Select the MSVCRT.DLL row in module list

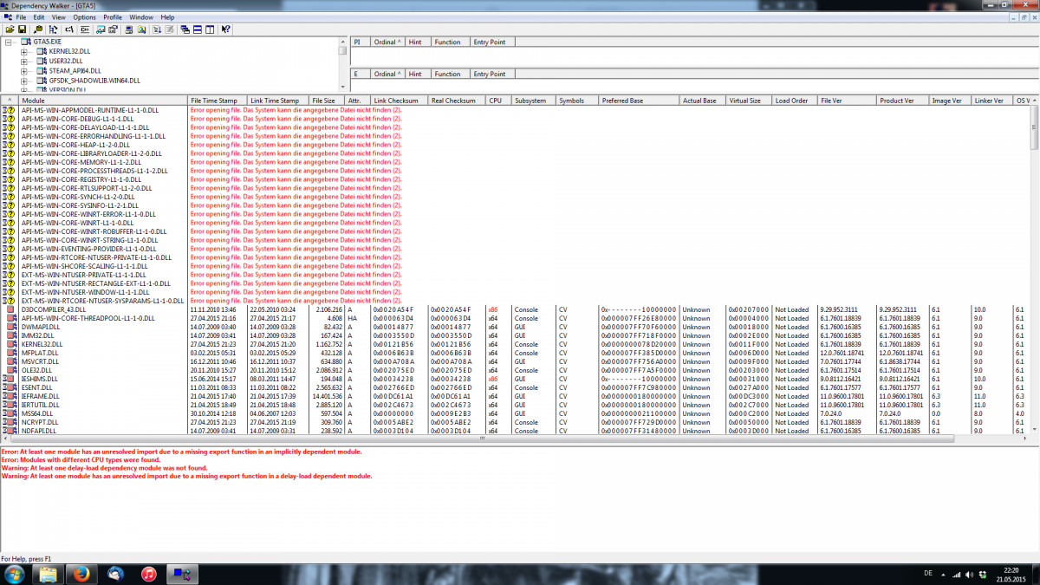coord(516,361)
